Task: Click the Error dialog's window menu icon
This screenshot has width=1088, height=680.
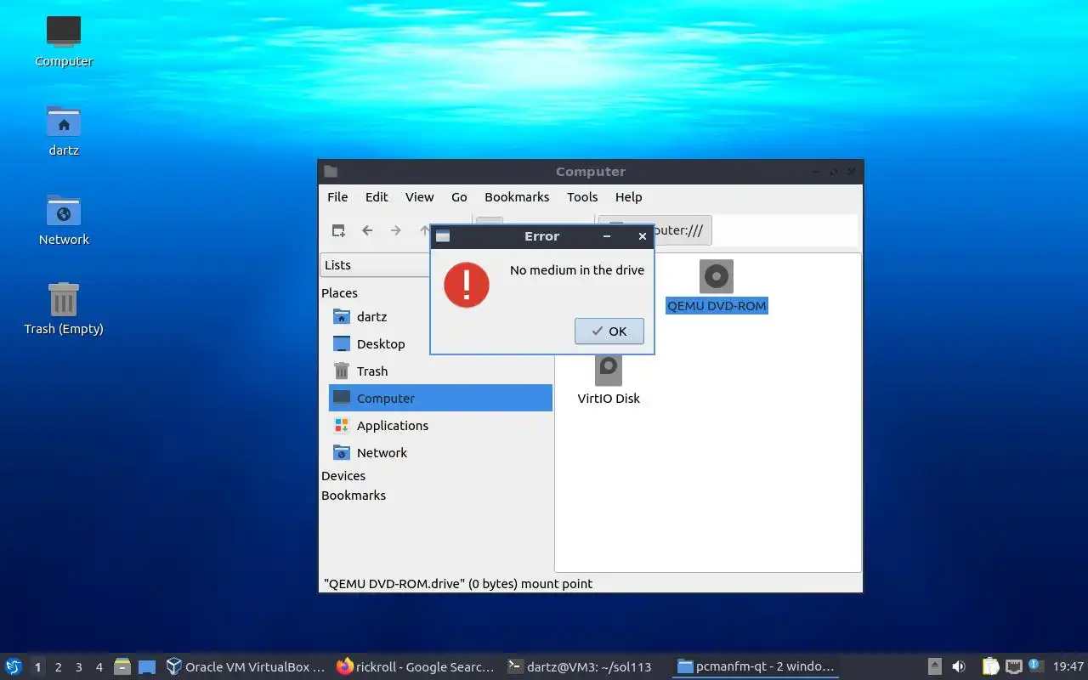Action: pos(443,236)
